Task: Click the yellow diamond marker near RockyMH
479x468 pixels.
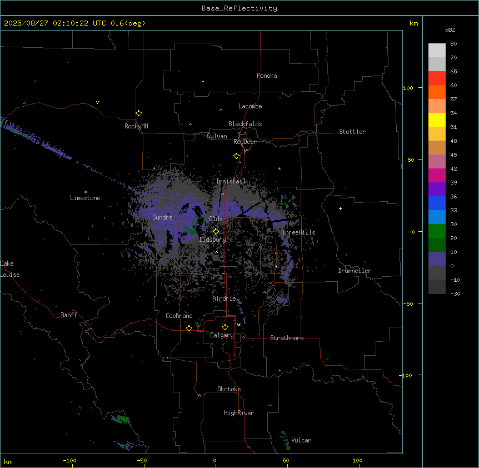Action: (x=138, y=113)
